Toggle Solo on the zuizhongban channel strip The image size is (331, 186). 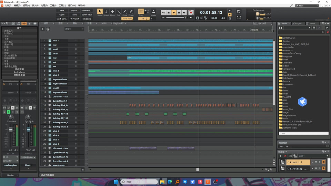click(x=9, y=112)
